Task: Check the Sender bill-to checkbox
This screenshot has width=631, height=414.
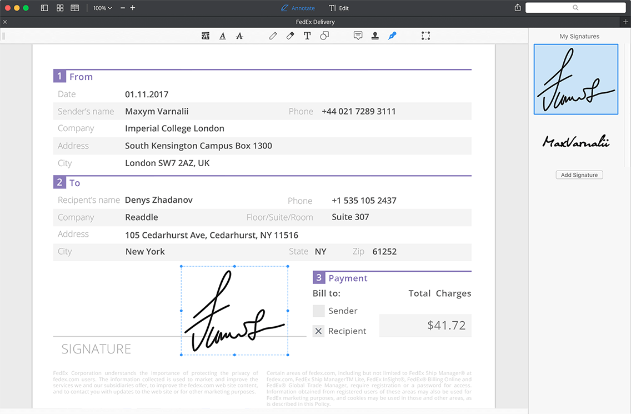Action: [x=318, y=311]
